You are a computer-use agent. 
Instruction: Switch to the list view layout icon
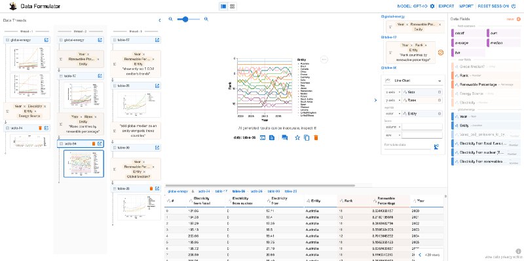coord(223,6)
